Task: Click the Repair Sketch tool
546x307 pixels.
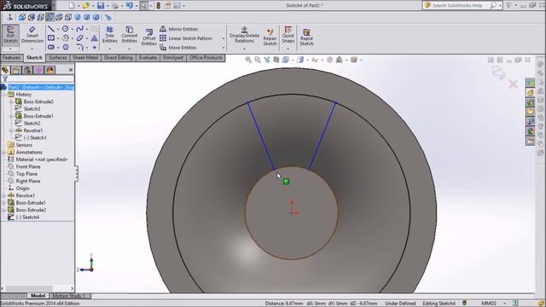Action: [270, 38]
